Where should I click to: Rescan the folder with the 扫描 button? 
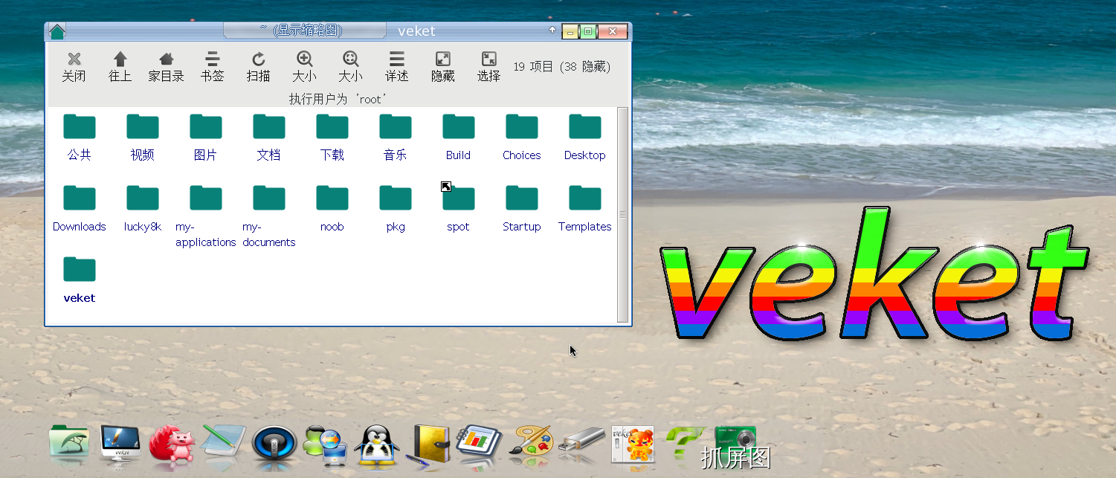(258, 65)
